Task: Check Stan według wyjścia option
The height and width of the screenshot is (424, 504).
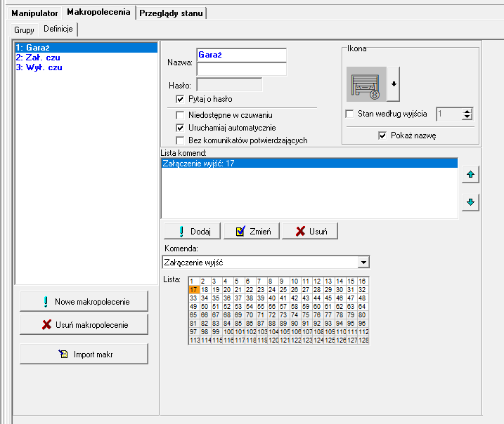Action: [349, 114]
